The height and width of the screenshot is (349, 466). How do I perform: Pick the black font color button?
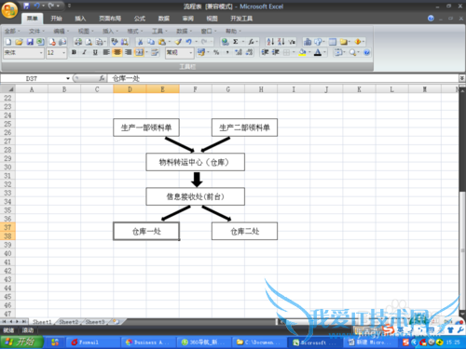click(318, 52)
